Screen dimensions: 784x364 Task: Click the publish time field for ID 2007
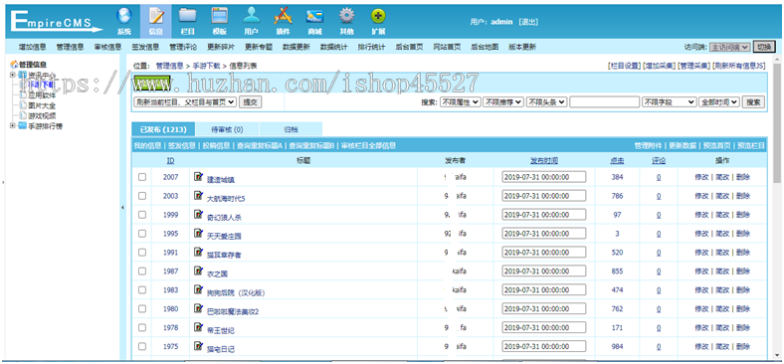[x=544, y=177]
